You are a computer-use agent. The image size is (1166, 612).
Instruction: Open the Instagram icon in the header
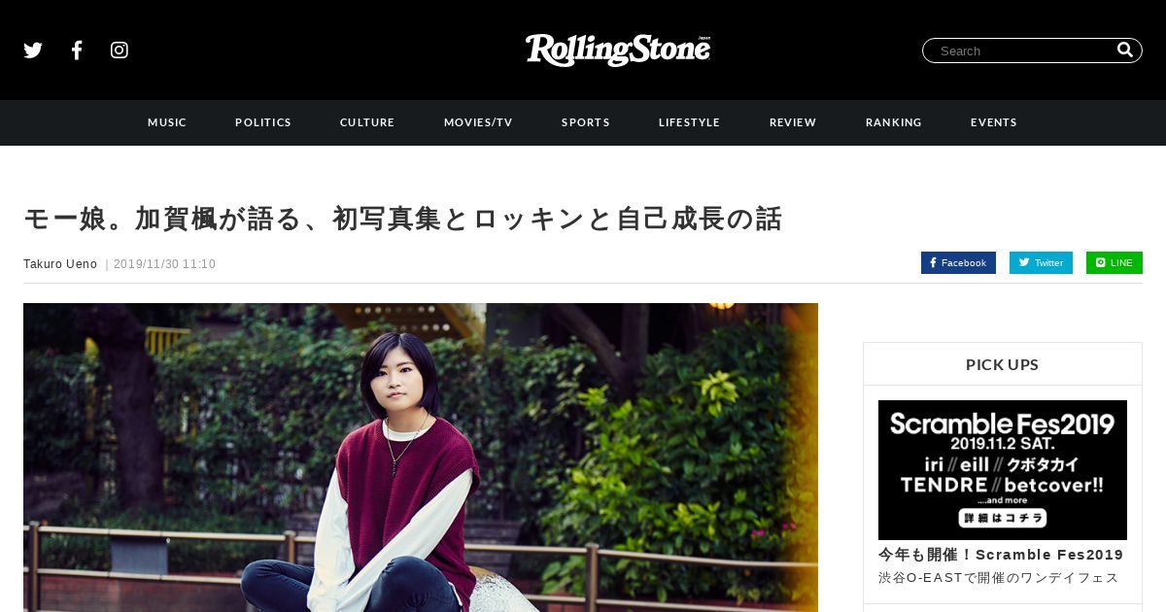(120, 51)
